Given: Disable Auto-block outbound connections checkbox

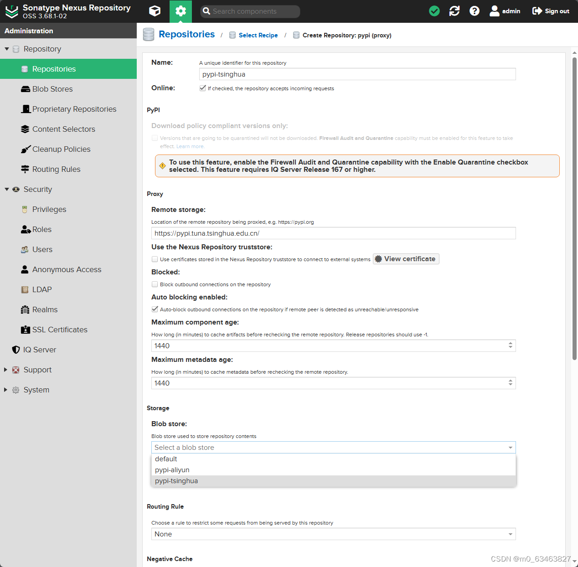Looking at the screenshot, I should pyautogui.click(x=155, y=309).
